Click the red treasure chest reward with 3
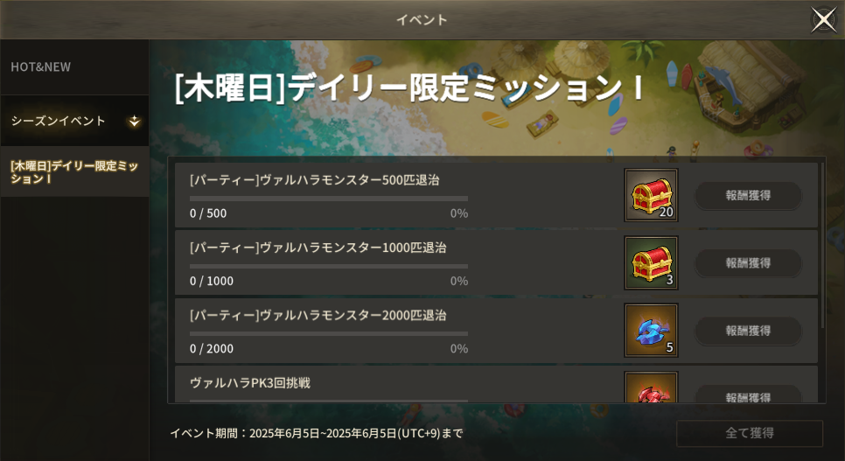845x461 pixels. [x=651, y=262]
